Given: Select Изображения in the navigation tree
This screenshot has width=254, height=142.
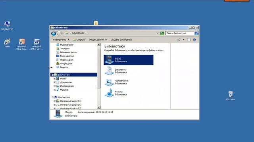Looking at the screenshot, I should click(67, 86).
